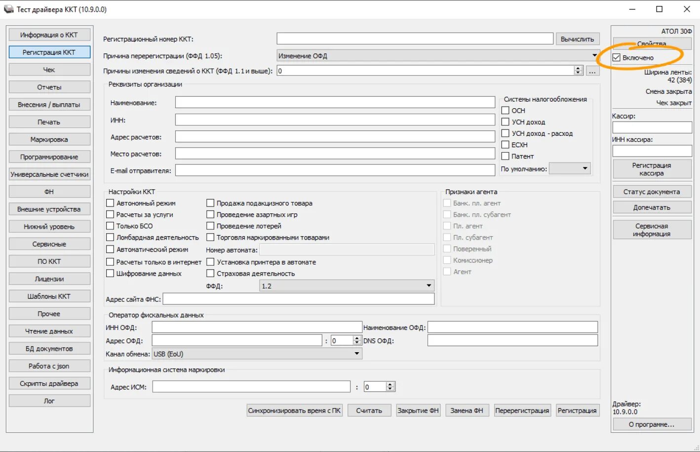
Task: Click the Адрес ОФД port spinner
Action: point(357,340)
